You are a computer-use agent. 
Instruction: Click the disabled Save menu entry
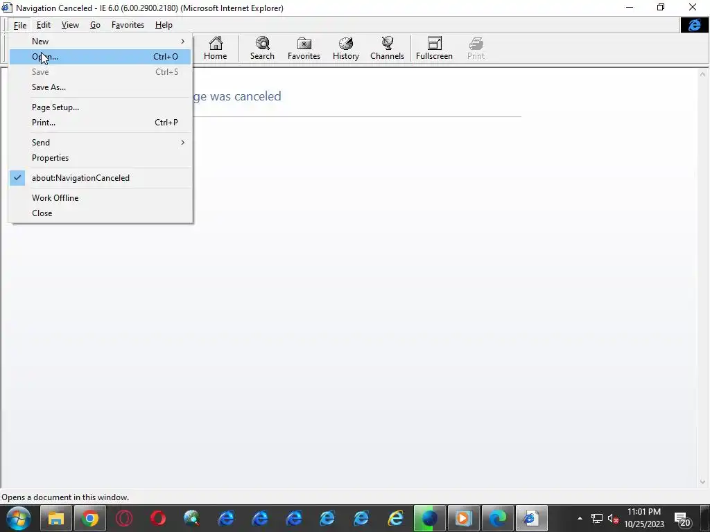[100, 72]
